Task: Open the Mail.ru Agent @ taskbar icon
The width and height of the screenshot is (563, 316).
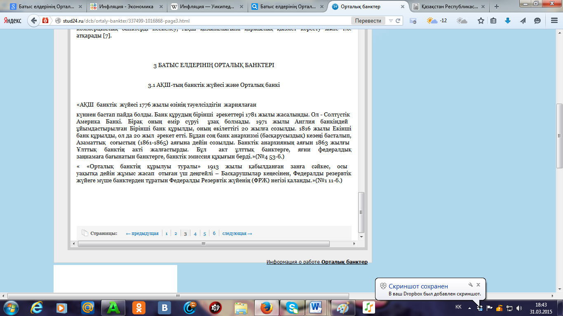Action: 88,307
